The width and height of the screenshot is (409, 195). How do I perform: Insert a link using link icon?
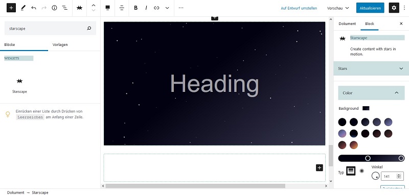point(156,8)
